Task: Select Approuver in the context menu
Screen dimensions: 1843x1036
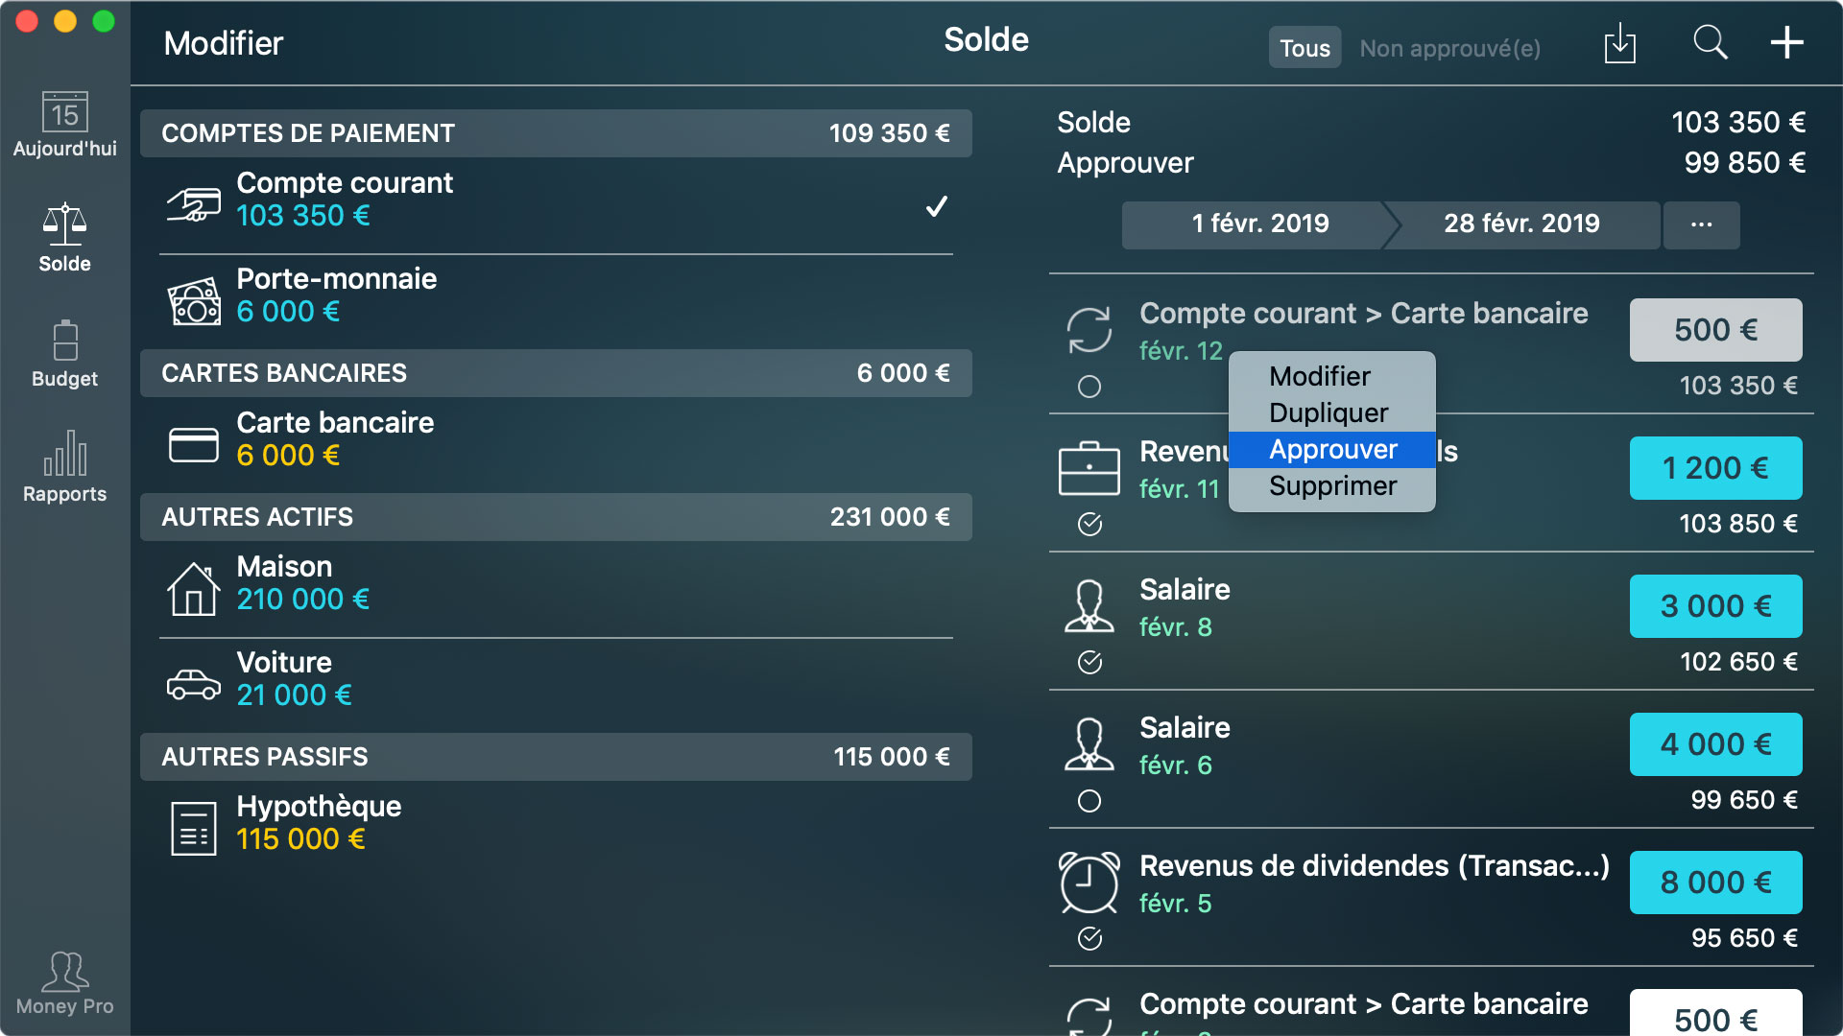Action: [x=1333, y=448]
